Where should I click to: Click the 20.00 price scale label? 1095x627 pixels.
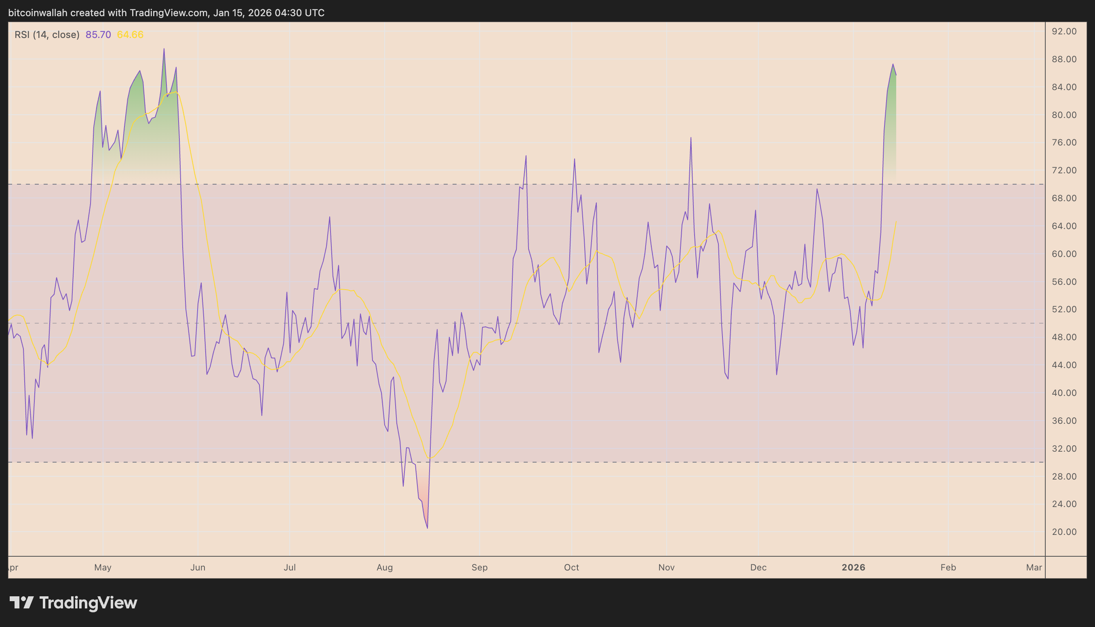coord(1064,531)
